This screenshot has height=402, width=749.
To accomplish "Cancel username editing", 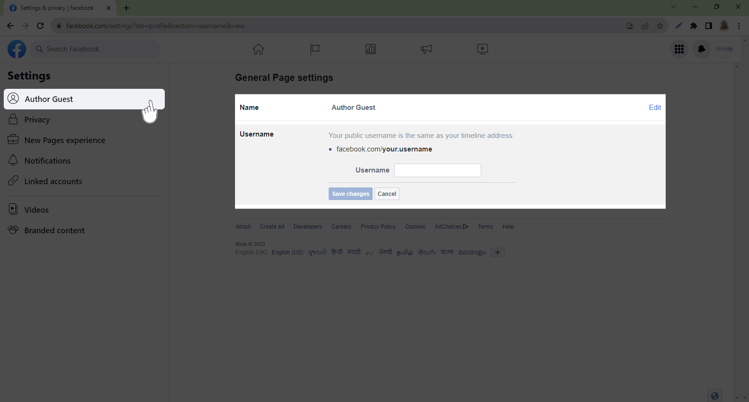I will (387, 194).
